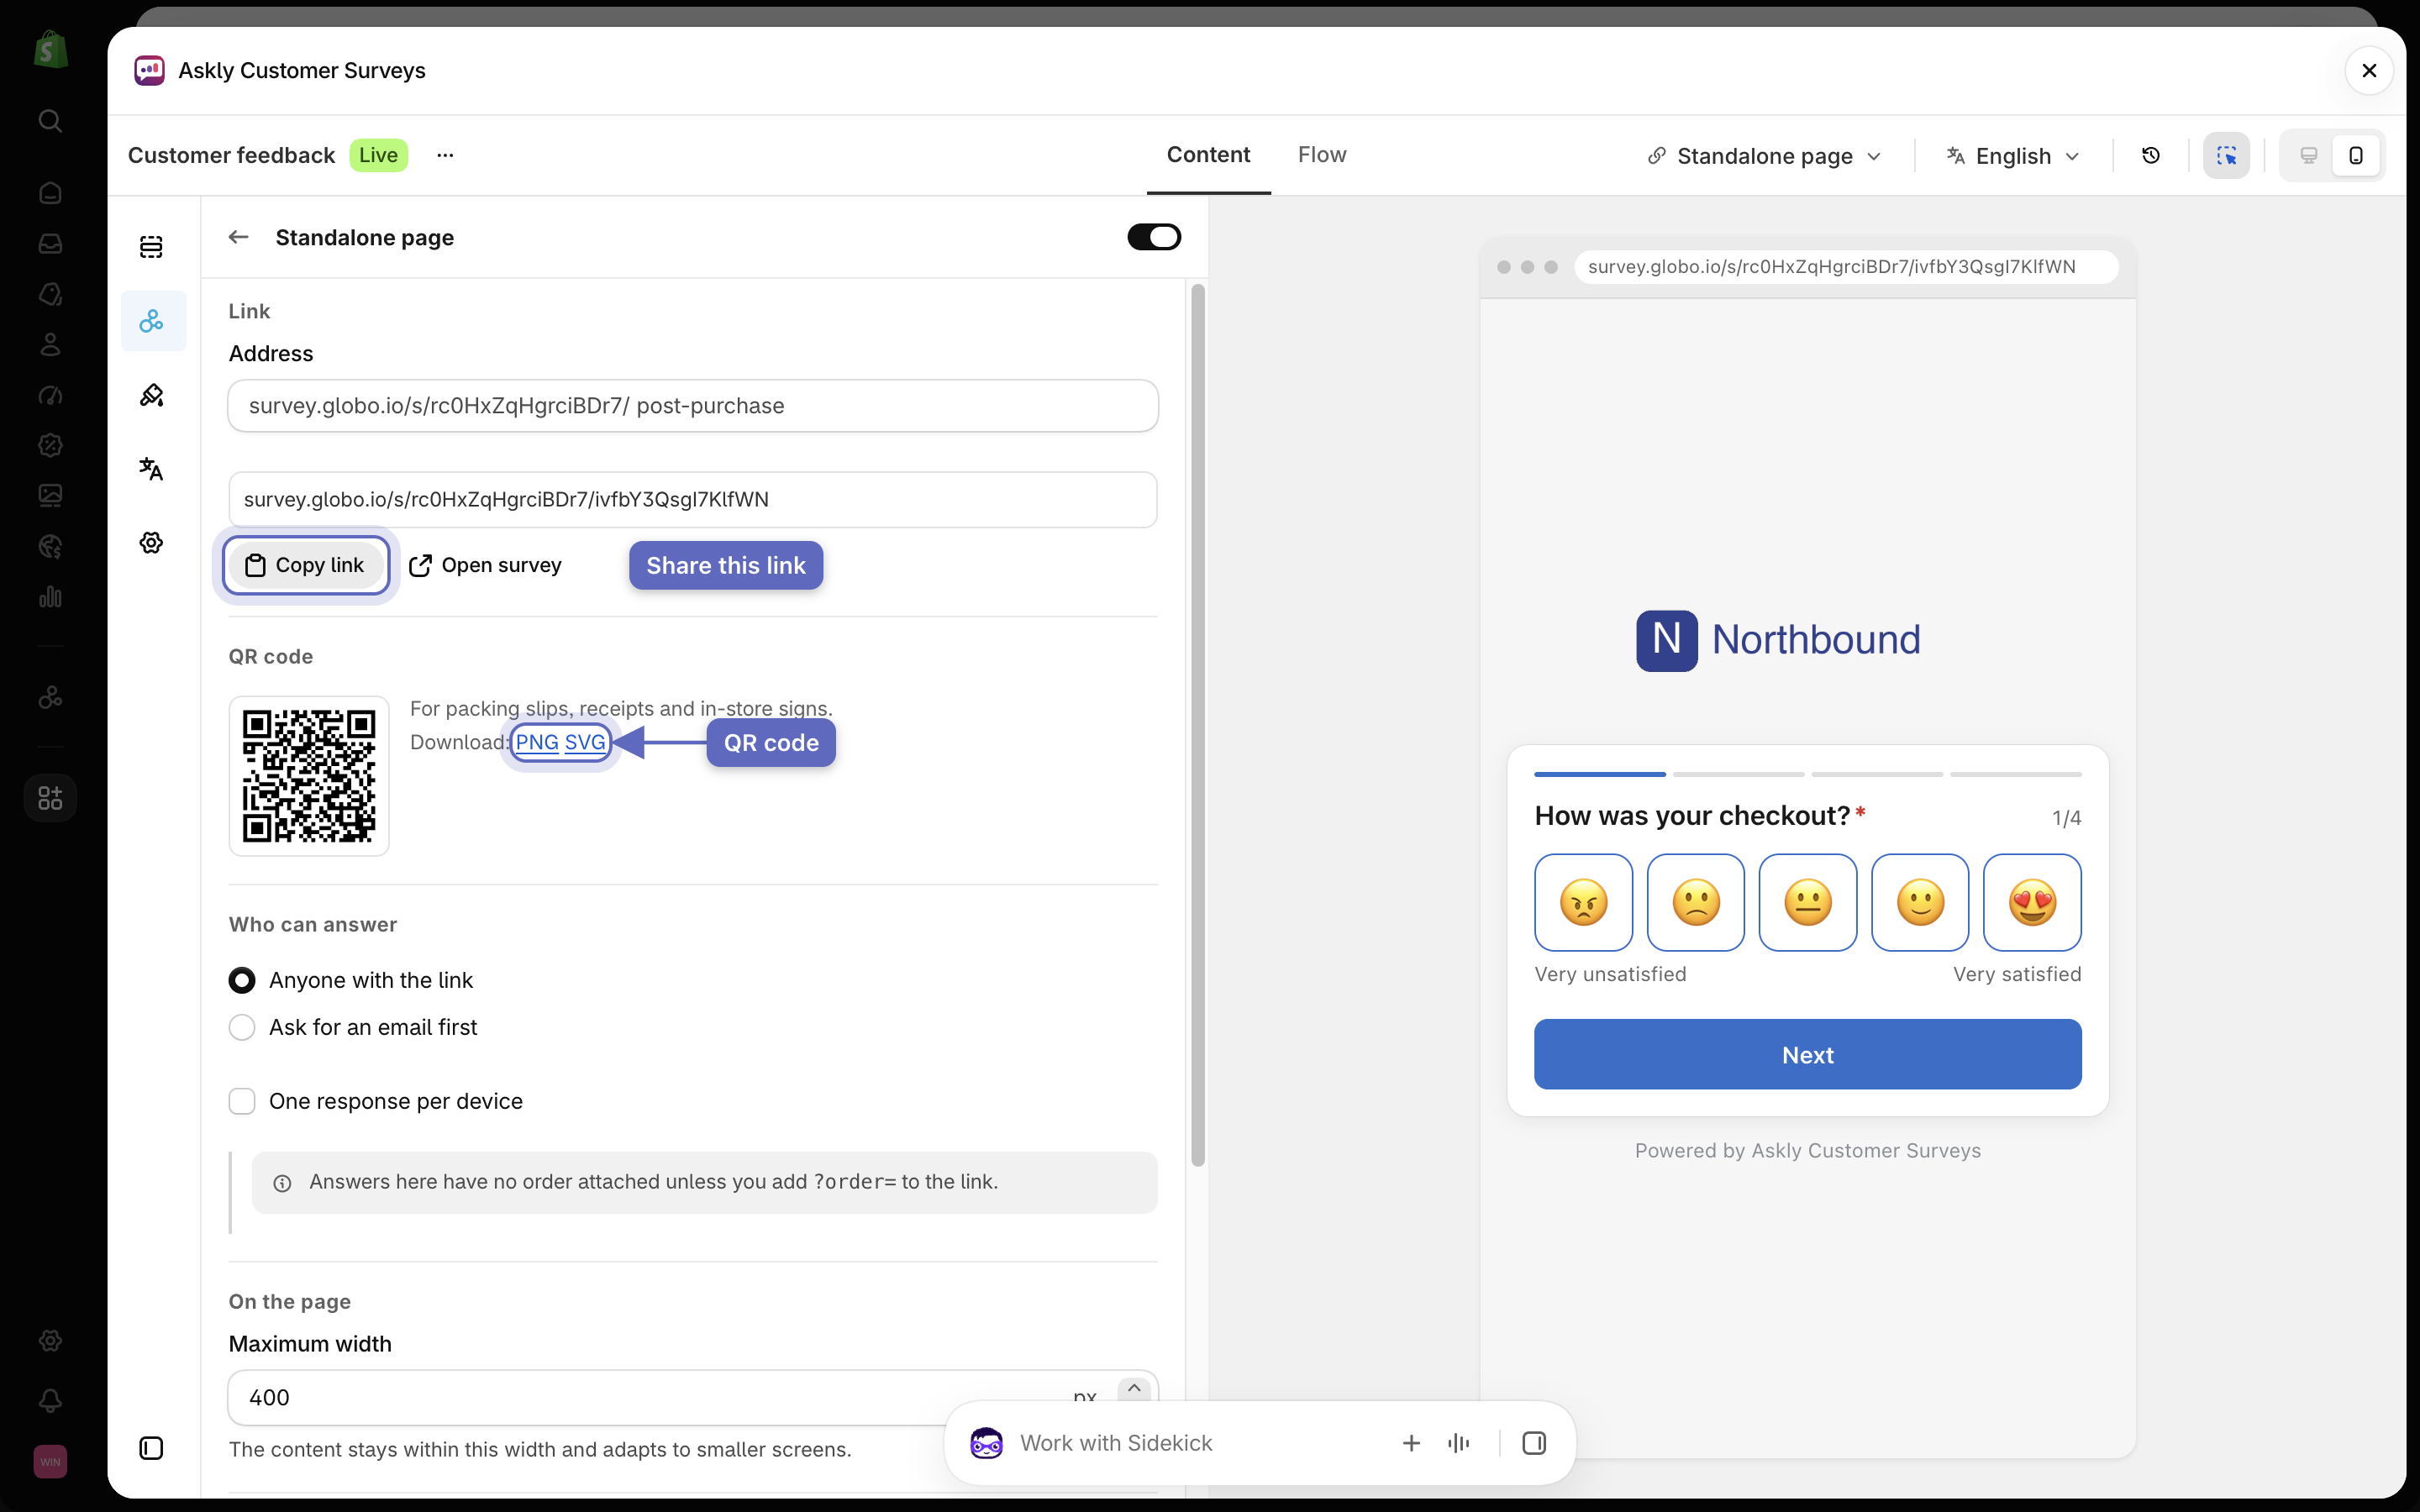Open the Content image icon in sidebar
The image size is (2420, 1512).
point(50,495)
